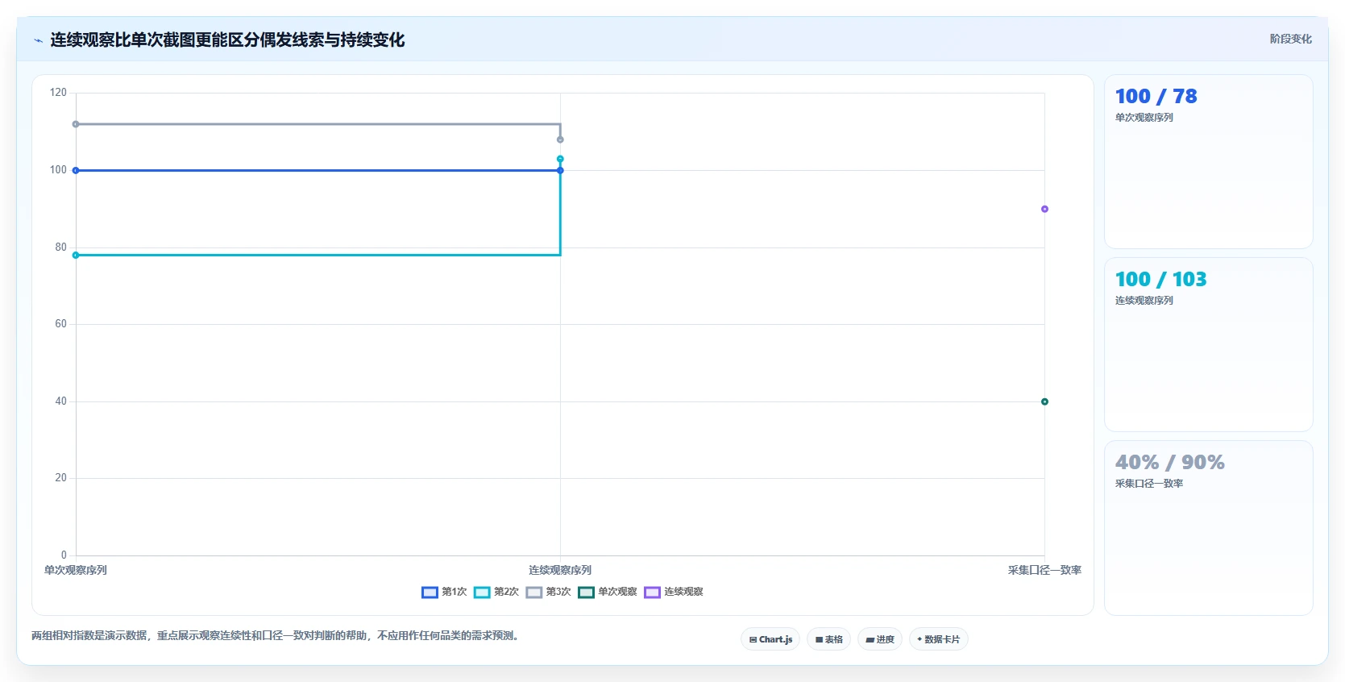1345x682 pixels.
Task: Click the 100 / 103 value card
Action: pos(1208,344)
